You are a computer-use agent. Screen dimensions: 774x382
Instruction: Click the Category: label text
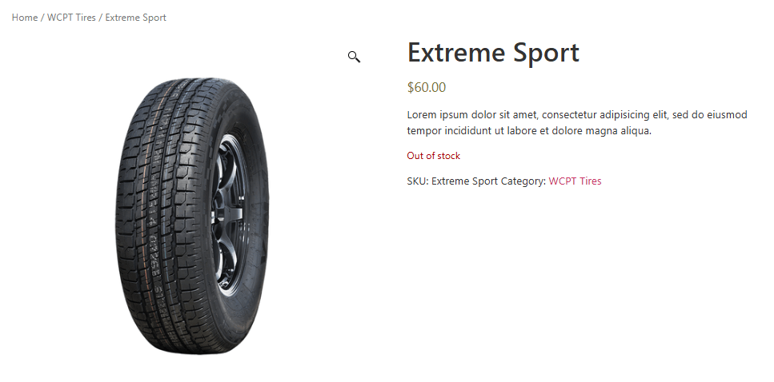tap(523, 181)
